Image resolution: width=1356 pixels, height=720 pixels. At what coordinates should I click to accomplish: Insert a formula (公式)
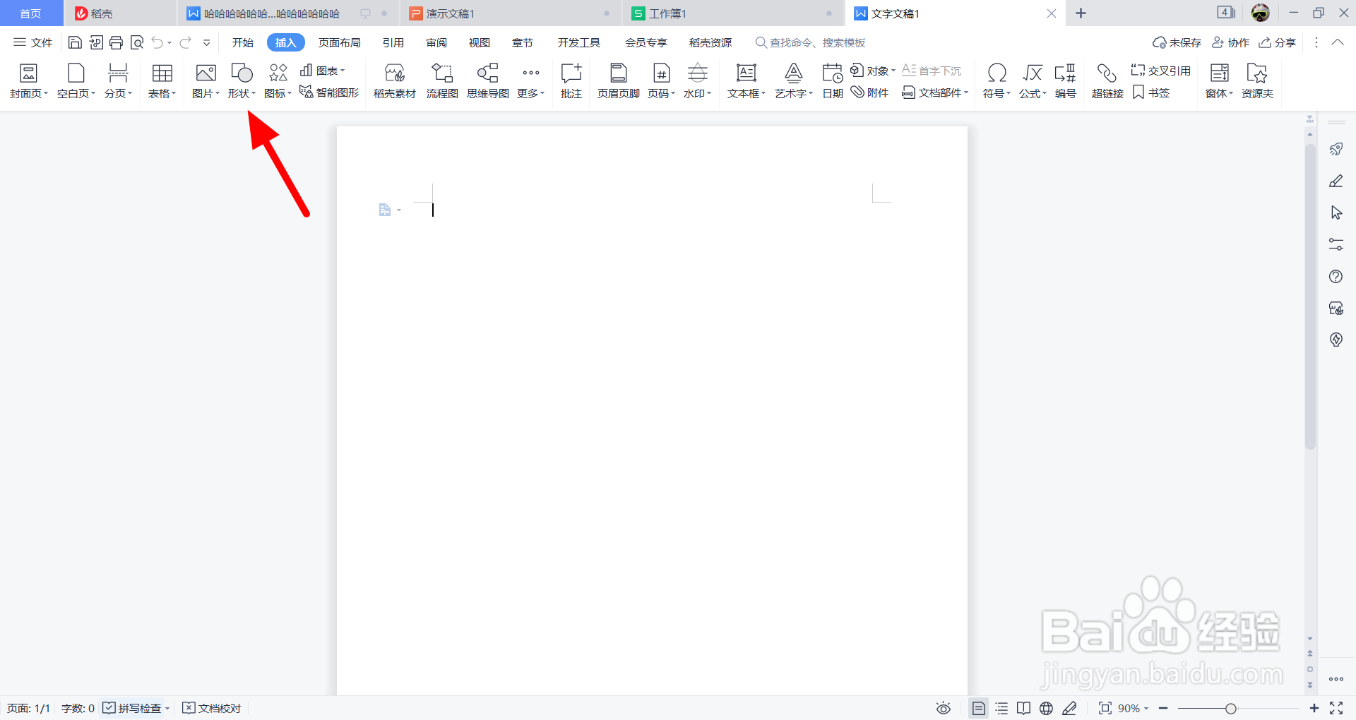click(1033, 81)
